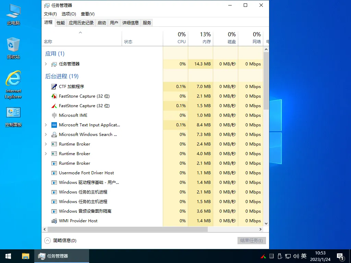Screen dimensions: 351x263
Task: Click the horizontal scrollbar thumb
Action: pyautogui.click(x=128, y=229)
